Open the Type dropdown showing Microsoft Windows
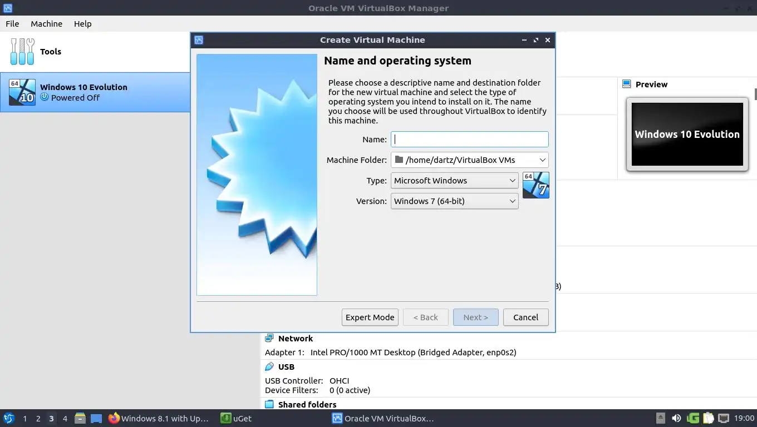 tap(455, 180)
